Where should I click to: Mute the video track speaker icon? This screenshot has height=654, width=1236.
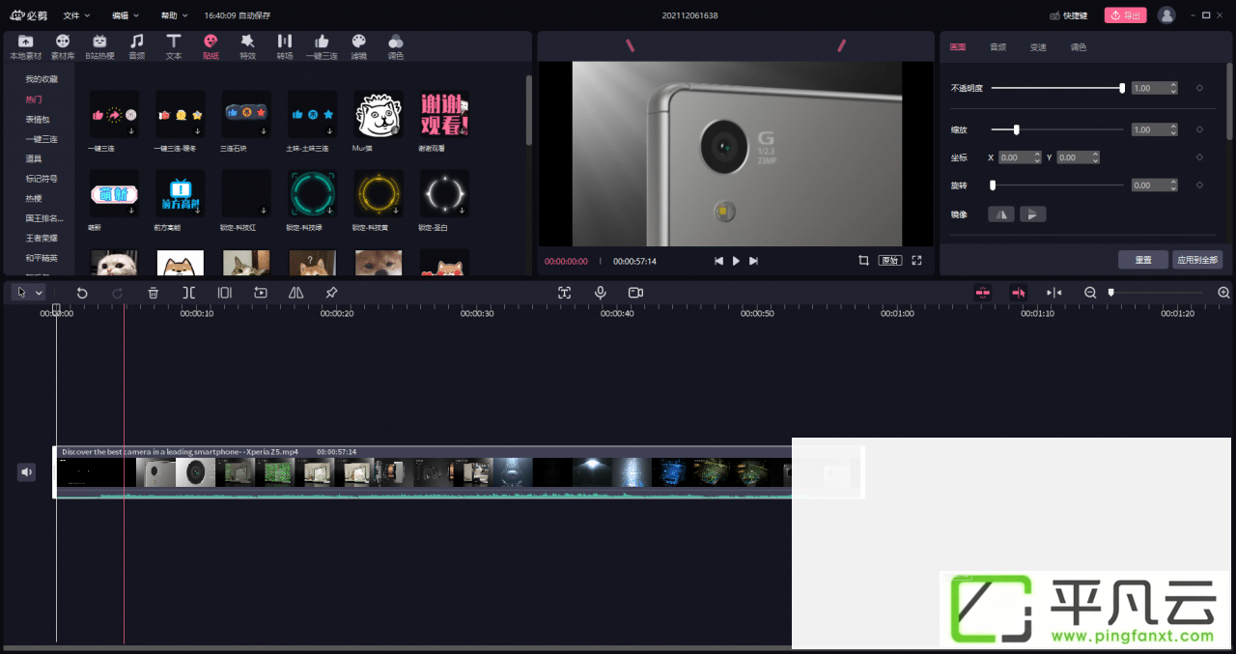[27, 472]
